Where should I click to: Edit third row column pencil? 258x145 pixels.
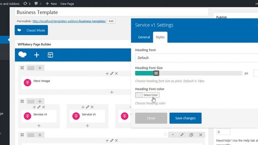click(x=112, y=141)
